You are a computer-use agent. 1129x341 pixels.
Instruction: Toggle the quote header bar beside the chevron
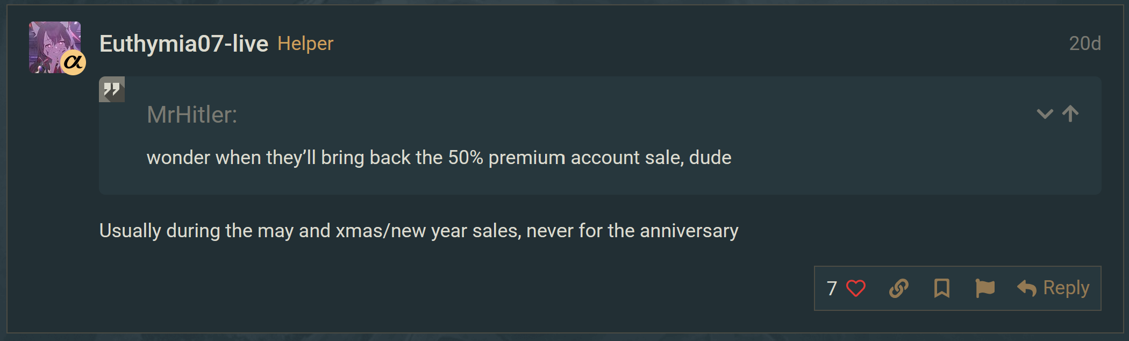click(591, 115)
